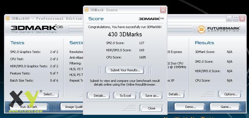Screen dimensions: 249x118
Task: Click CPU Score value 1685
Action: click(x=142, y=57)
